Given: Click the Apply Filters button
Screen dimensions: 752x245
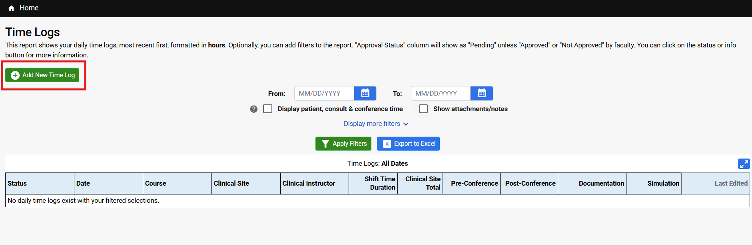Looking at the screenshot, I should 343,144.
